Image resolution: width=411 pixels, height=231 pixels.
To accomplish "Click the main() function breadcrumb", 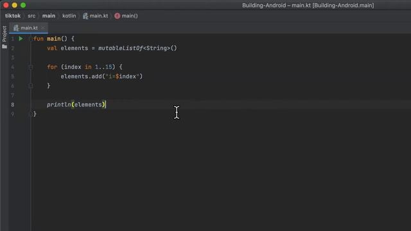I will point(126,16).
